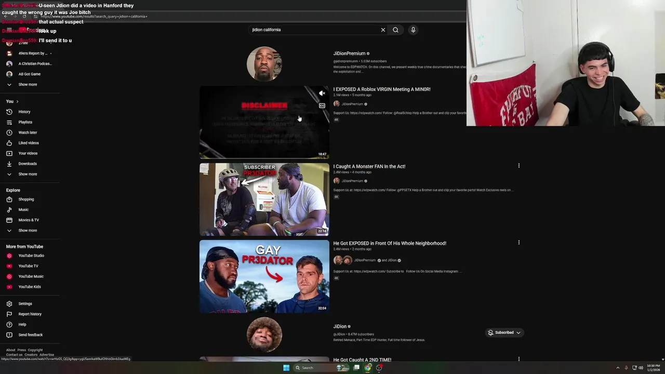This screenshot has width=665, height=374.
Task: Open options menu for Monster FAN video
Action: coord(518,166)
